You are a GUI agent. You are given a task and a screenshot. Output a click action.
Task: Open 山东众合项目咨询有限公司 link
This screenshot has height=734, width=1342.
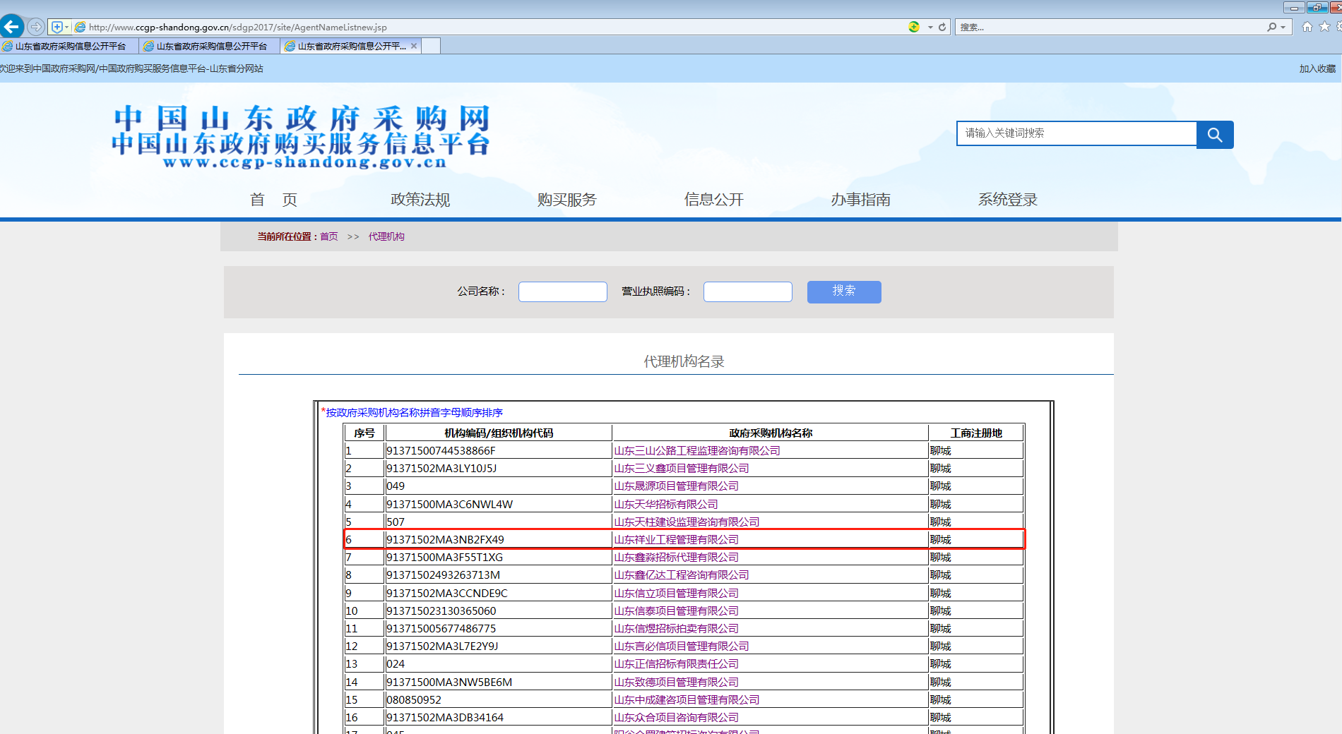tap(676, 718)
